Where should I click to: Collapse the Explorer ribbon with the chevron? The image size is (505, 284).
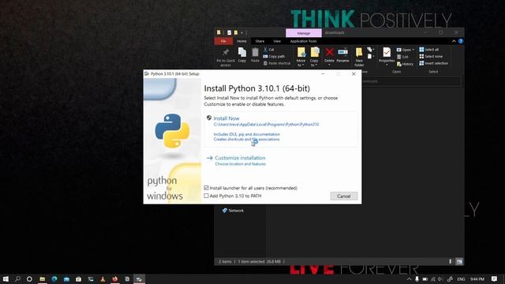coord(454,41)
